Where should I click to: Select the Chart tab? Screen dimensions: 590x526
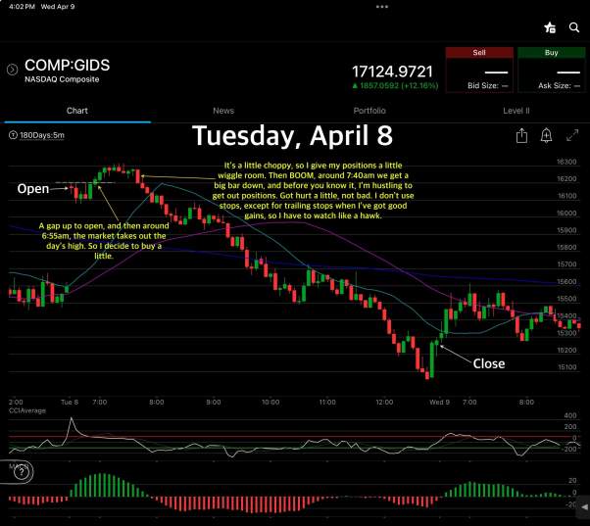click(76, 111)
